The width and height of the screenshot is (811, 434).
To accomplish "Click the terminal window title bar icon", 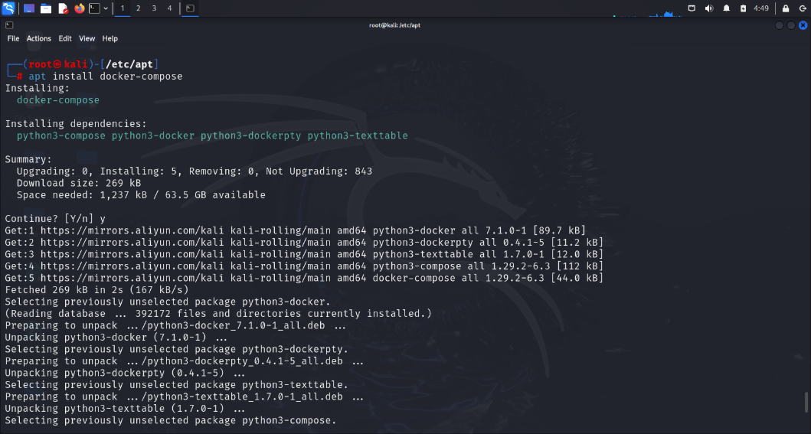I will 8,24.
